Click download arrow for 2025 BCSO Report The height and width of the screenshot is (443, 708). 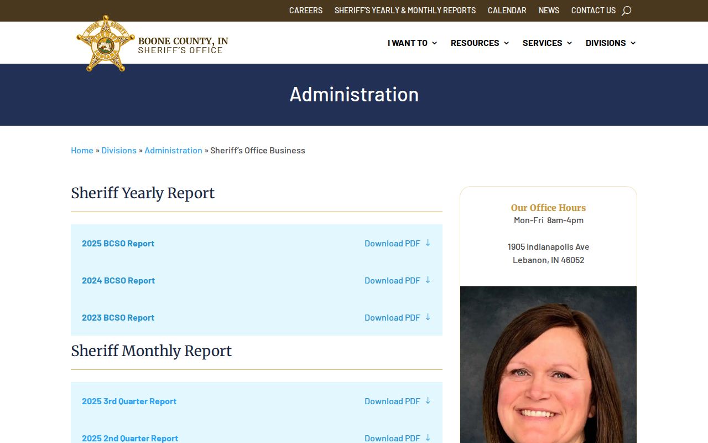click(x=428, y=243)
